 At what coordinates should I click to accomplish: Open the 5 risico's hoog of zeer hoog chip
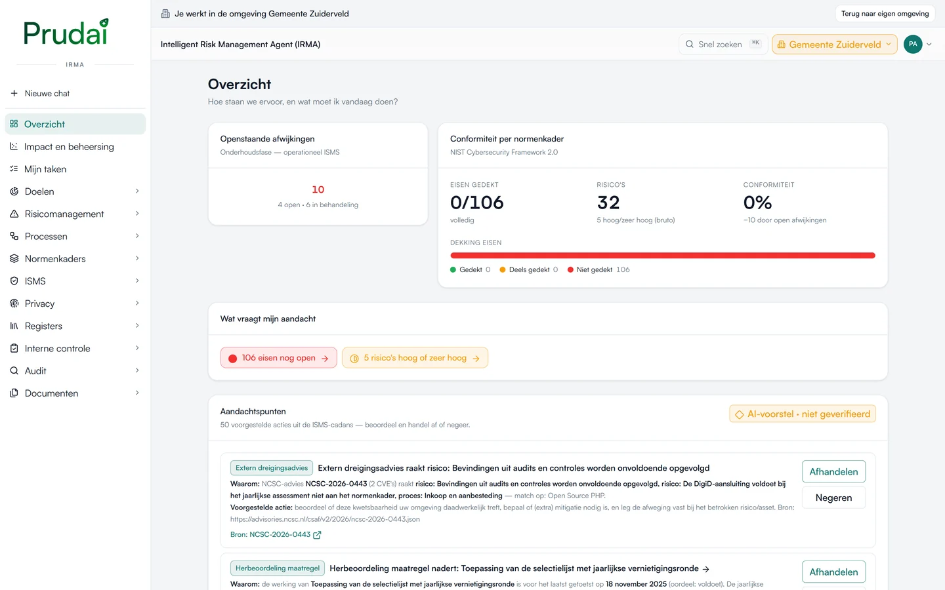(x=415, y=358)
